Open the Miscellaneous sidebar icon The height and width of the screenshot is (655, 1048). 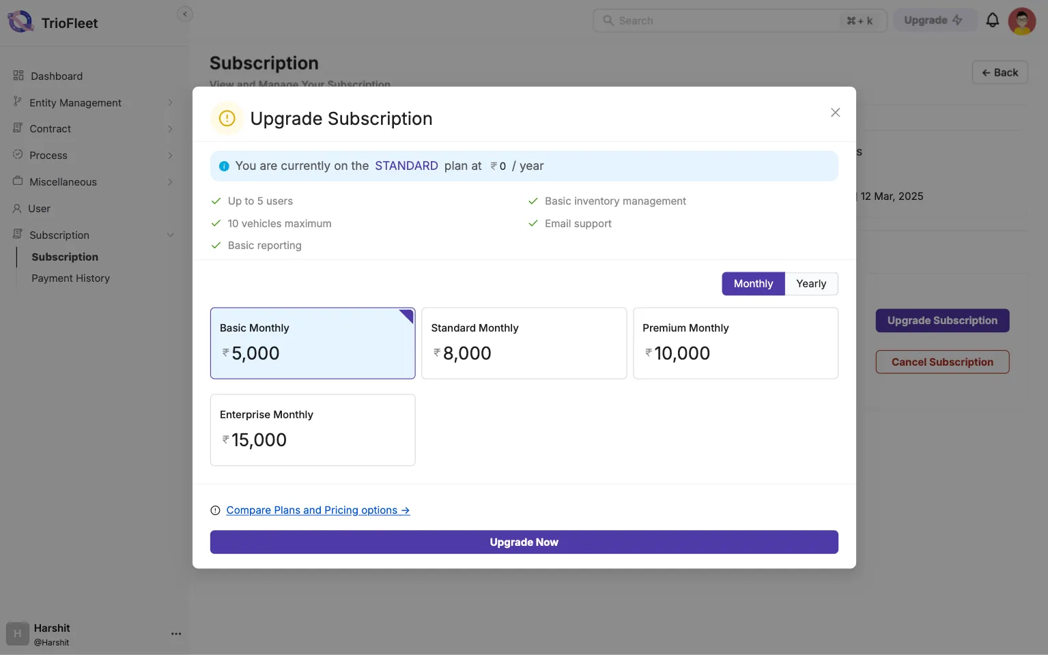pyautogui.click(x=18, y=181)
